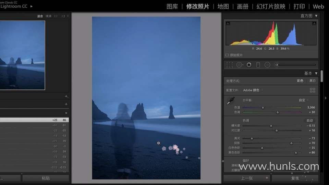Collapse the 基本 panel triangle
This screenshot has height=185, width=329.
pyautogui.click(x=316, y=73)
